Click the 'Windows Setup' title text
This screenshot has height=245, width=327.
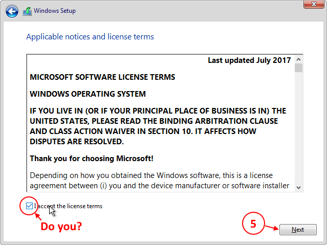[55, 11]
